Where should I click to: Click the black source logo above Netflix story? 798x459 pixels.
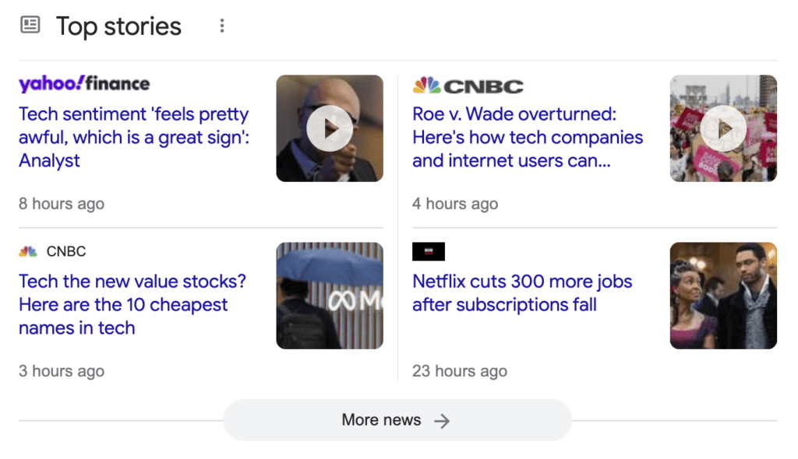[429, 251]
